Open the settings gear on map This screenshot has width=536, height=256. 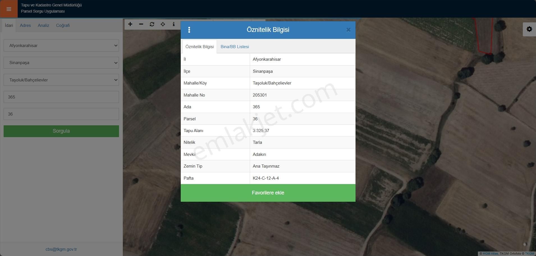[x=529, y=29]
